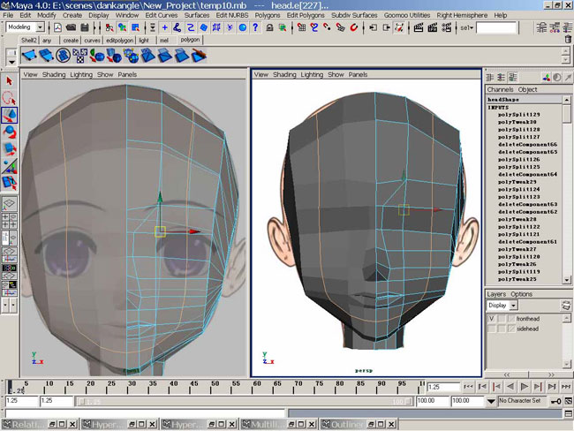This screenshot has width=574, height=431.
Task: Click the New Scene icon
Action: [57, 27]
